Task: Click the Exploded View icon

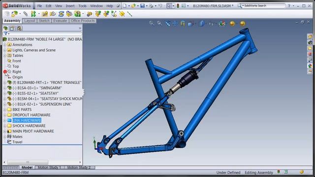Action: click(98, 14)
